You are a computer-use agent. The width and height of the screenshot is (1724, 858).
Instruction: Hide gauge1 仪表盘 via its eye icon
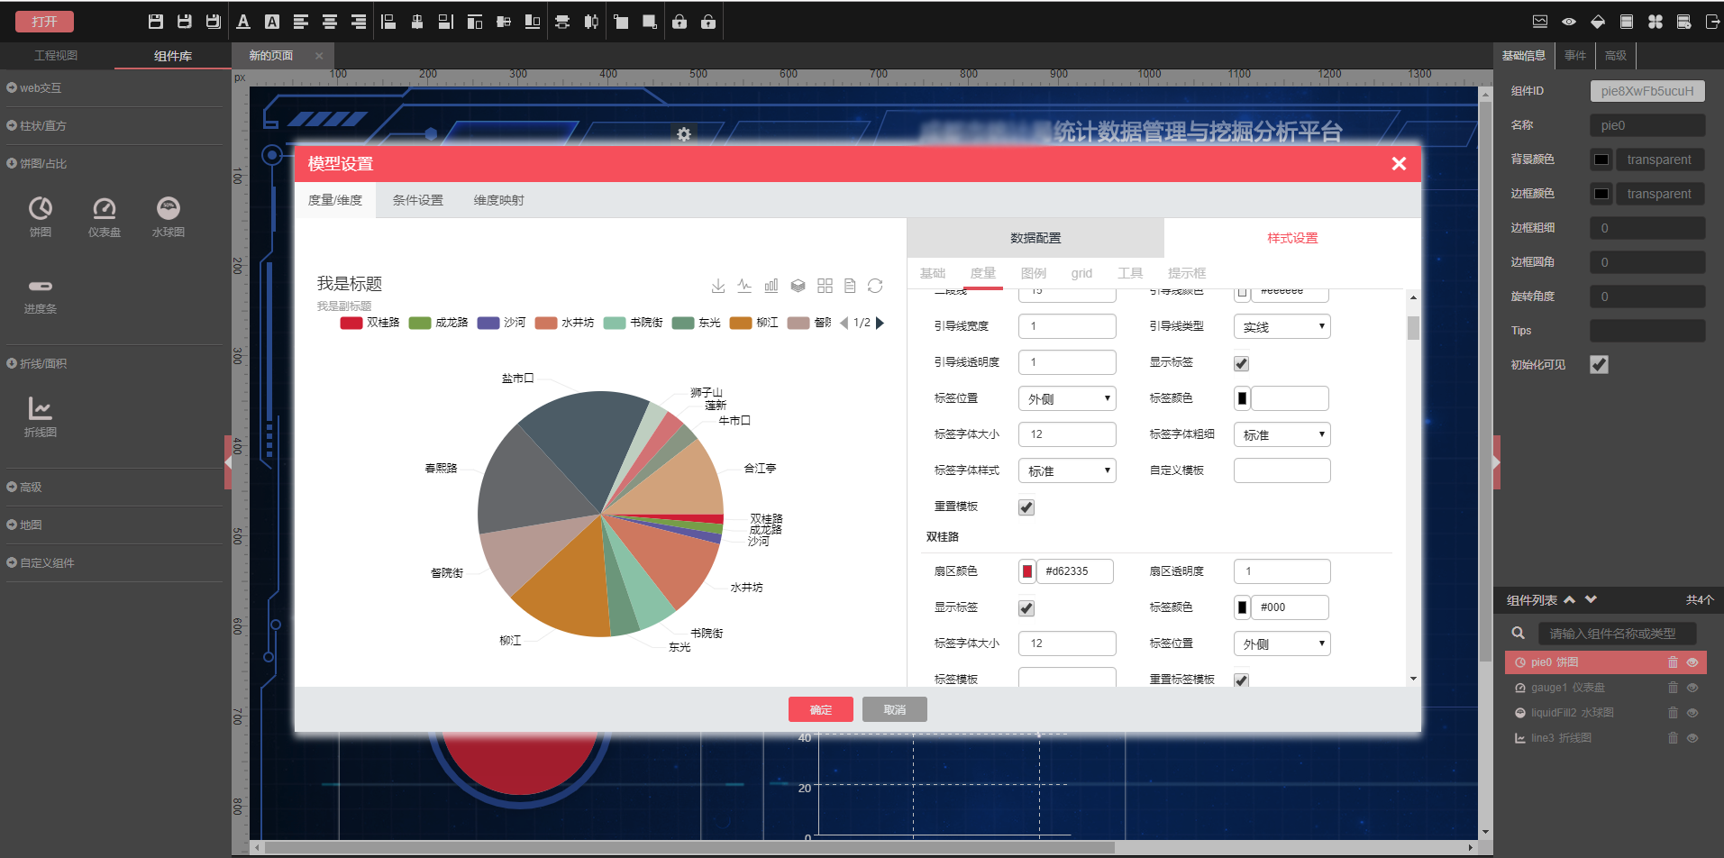point(1692,688)
